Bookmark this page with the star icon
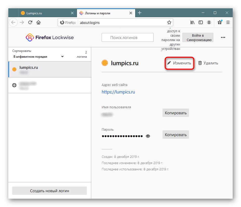 click(x=169, y=22)
